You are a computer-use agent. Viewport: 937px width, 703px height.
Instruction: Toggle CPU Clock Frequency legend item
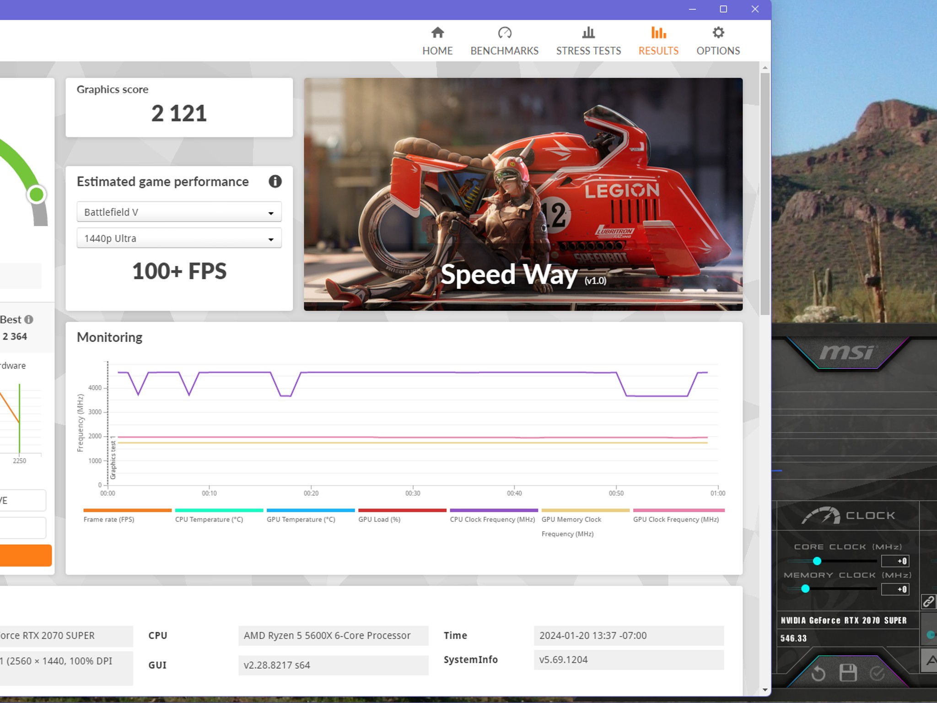[494, 515]
